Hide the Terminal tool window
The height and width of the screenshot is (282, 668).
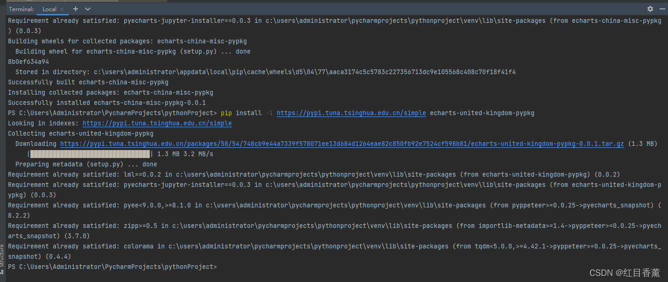pyautogui.click(x=661, y=9)
